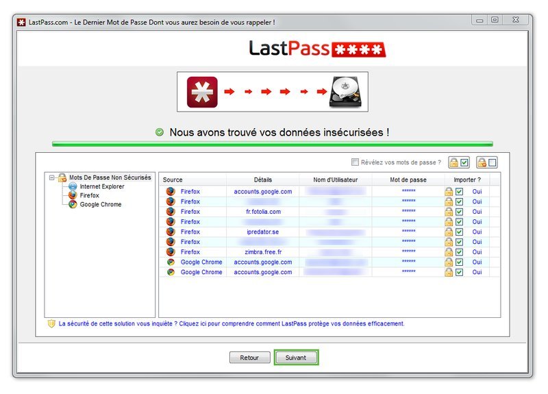Click the ipredator.se details cell
548x394 pixels.
coord(263,232)
